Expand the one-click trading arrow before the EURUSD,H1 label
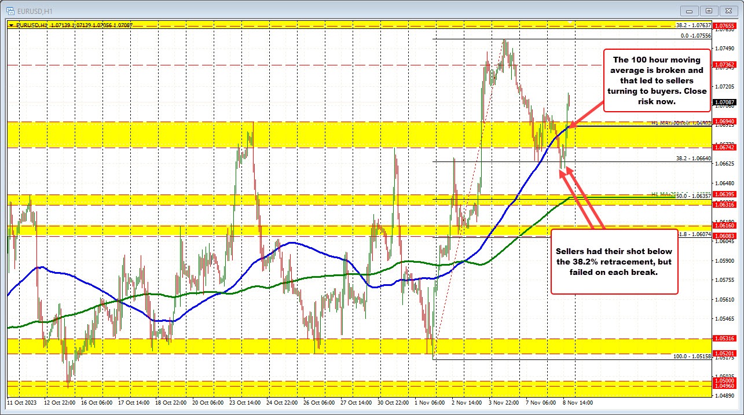The width and height of the screenshot is (744, 415). point(11,25)
